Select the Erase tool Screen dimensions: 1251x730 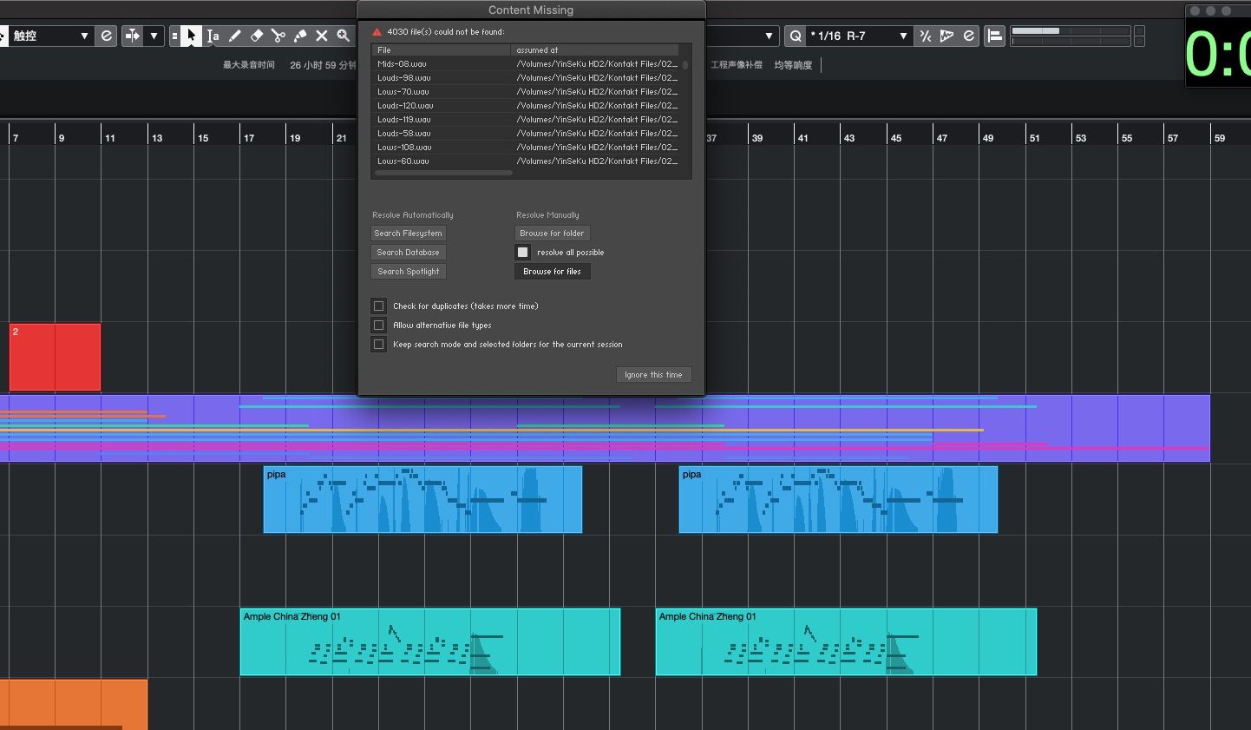pos(256,36)
